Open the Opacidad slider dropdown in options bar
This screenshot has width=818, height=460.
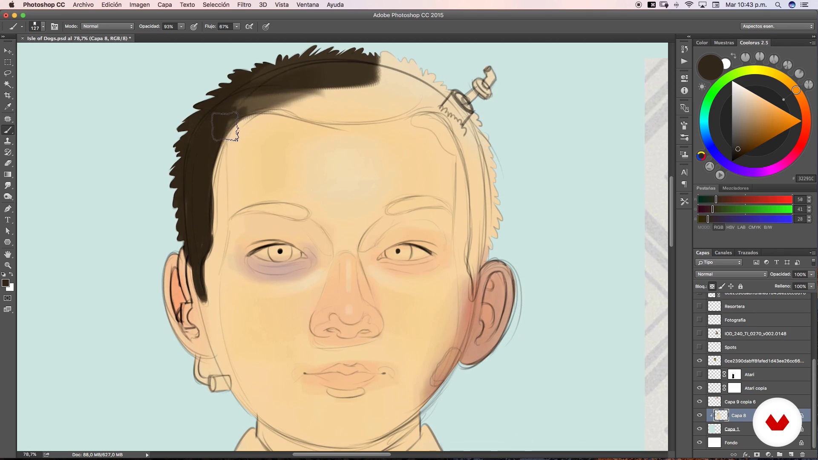pos(181,26)
